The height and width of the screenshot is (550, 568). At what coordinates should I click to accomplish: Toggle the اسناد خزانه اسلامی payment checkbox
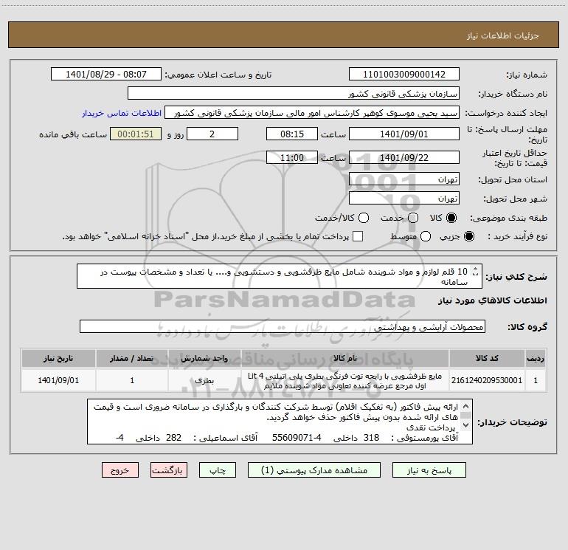click(x=358, y=236)
